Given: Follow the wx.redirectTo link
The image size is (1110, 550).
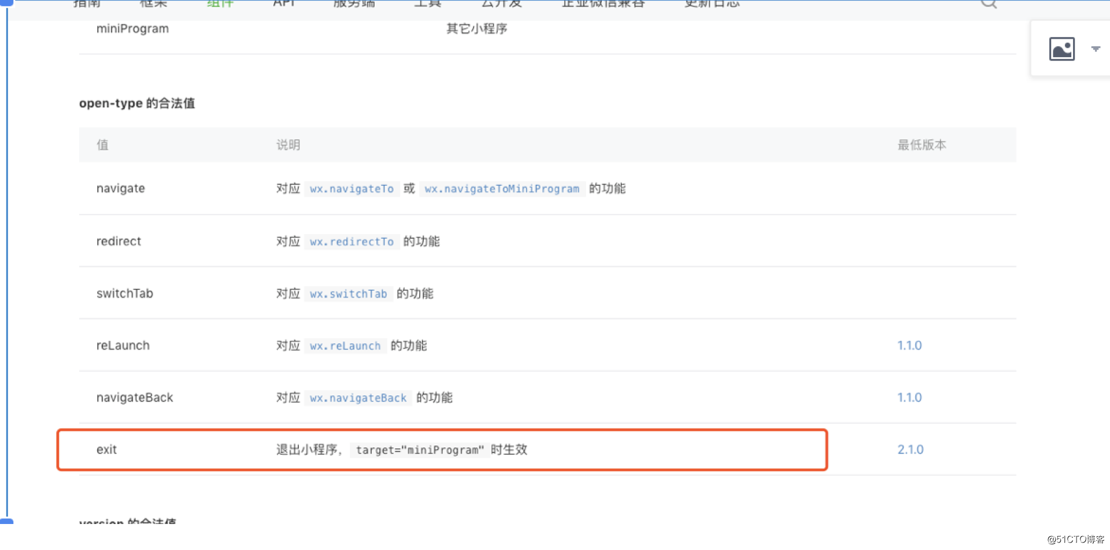Looking at the screenshot, I should [x=351, y=241].
